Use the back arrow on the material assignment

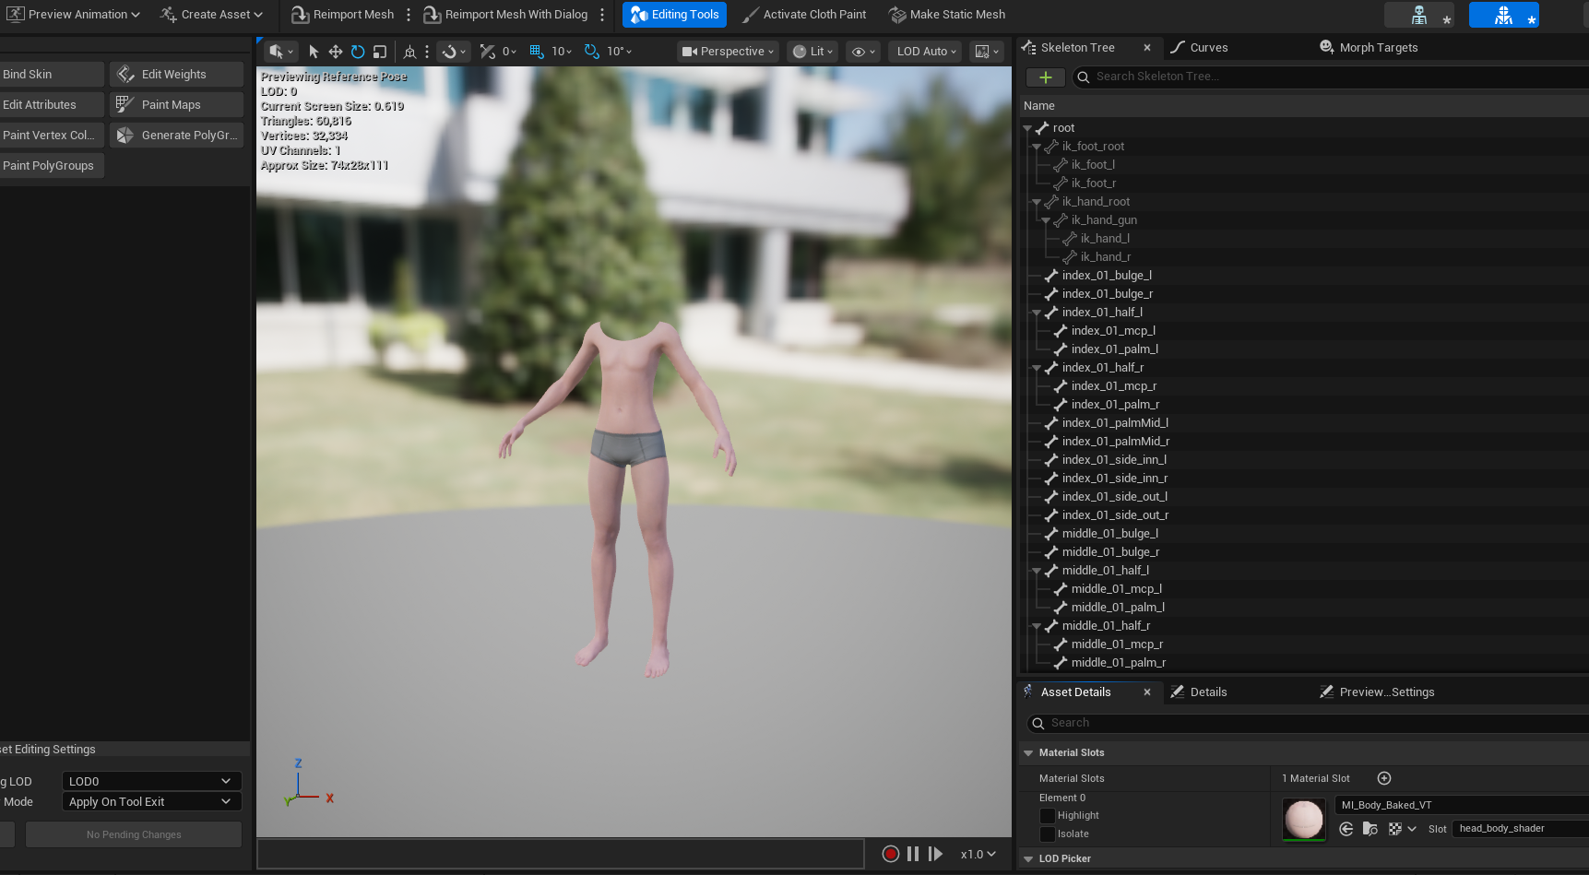tap(1346, 829)
